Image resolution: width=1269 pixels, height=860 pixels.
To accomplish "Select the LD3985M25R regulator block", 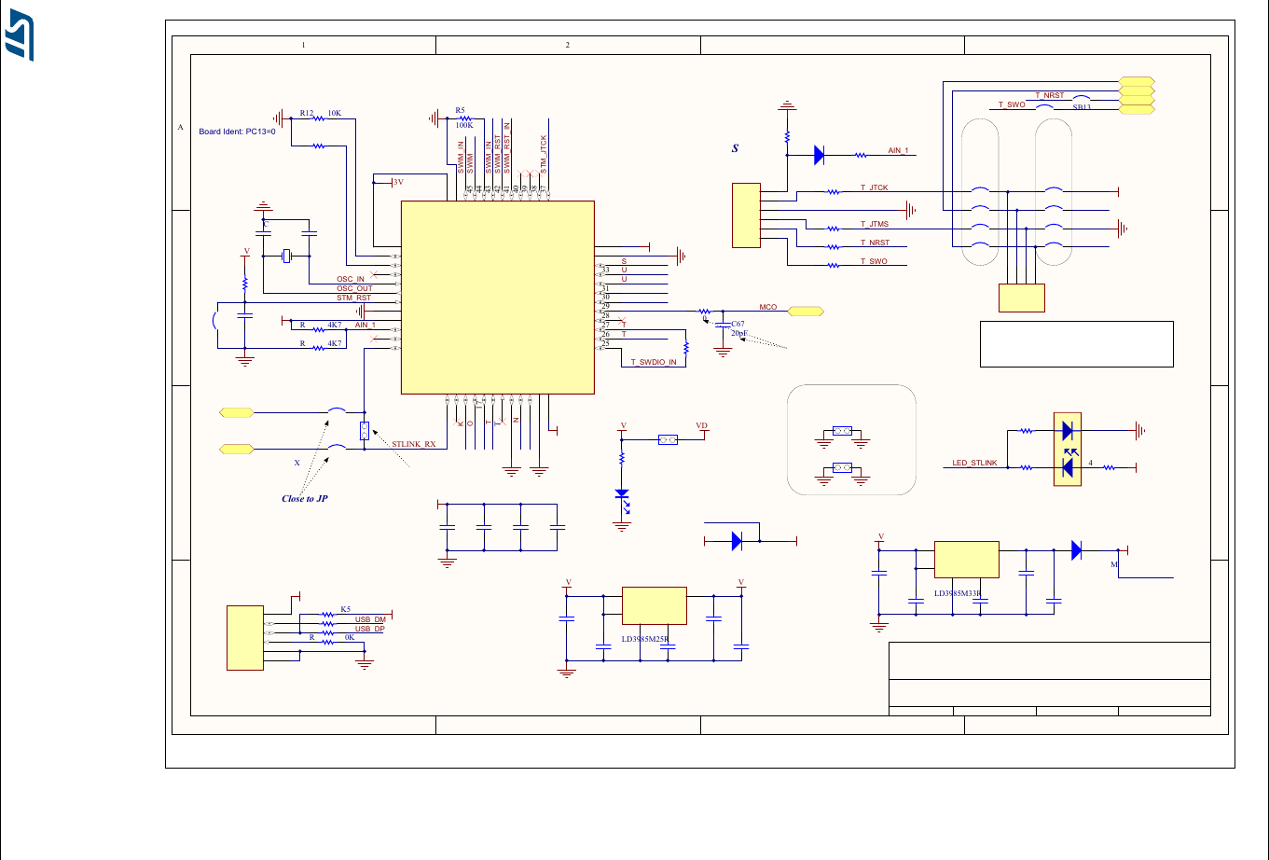I will pos(653,604).
